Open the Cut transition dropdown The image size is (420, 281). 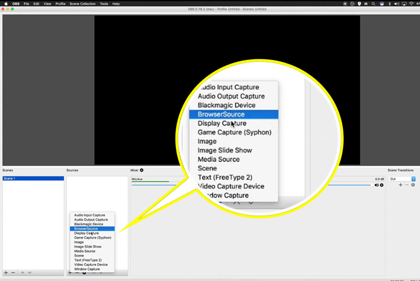[402, 179]
